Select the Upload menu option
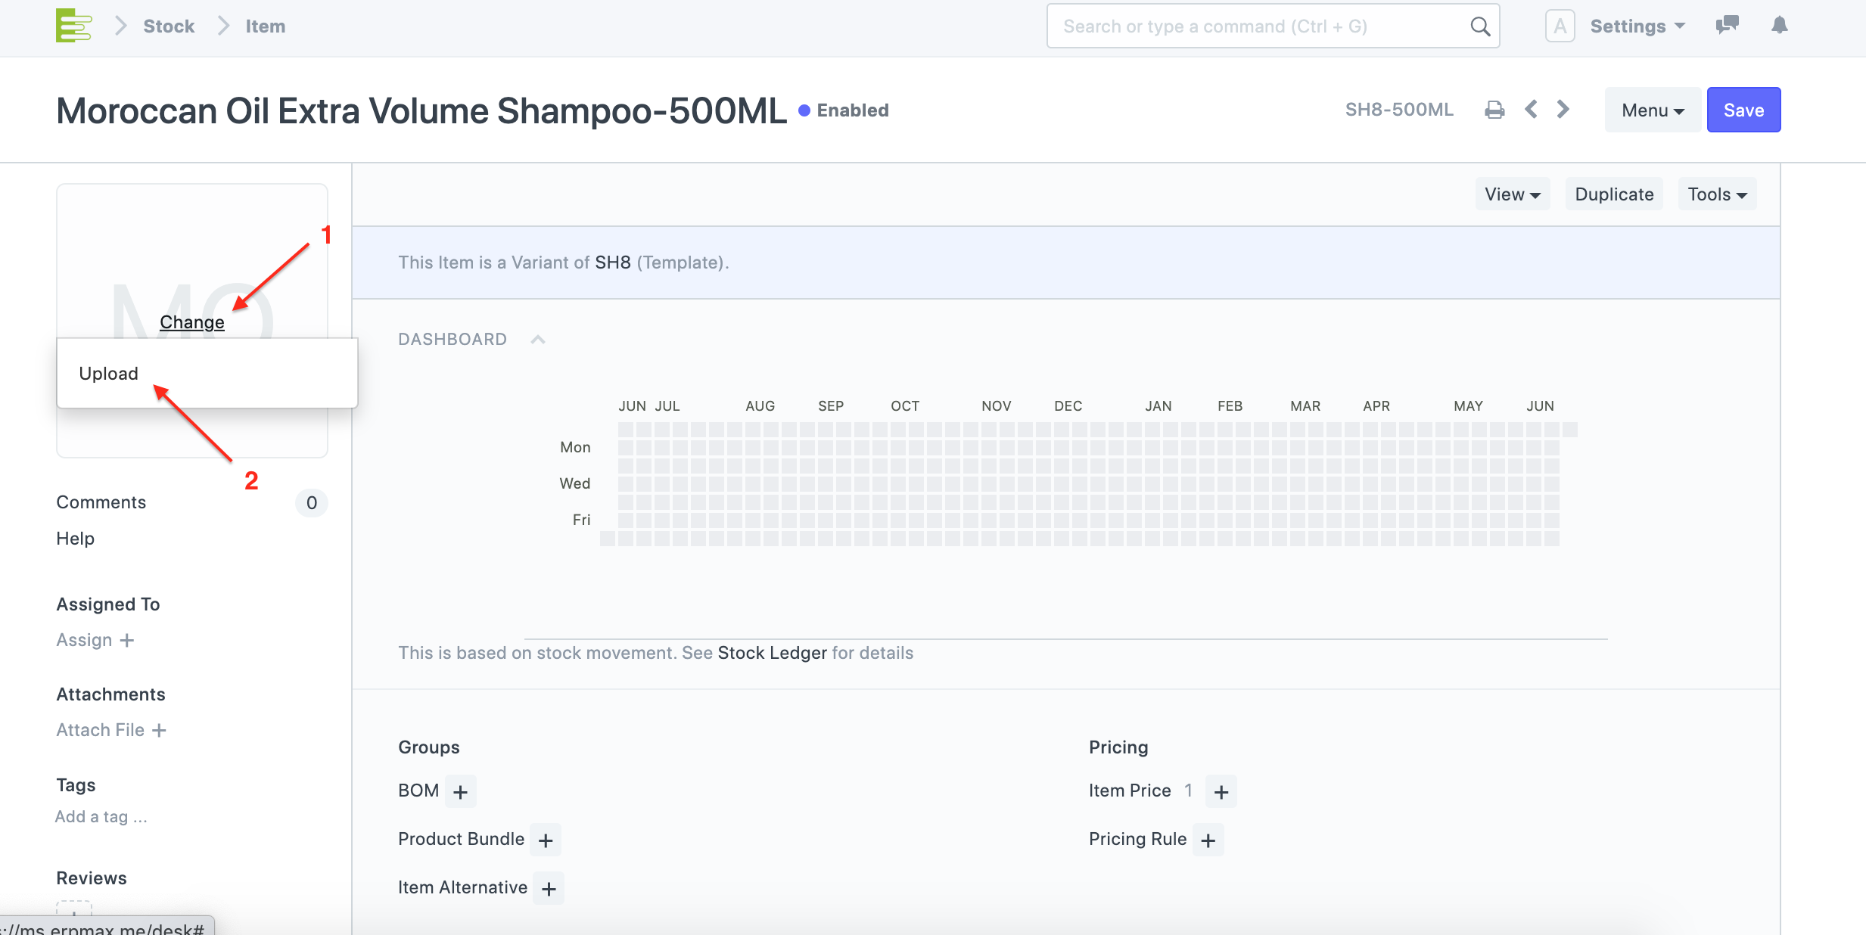This screenshot has height=935, width=1866. tap(207, 374)
